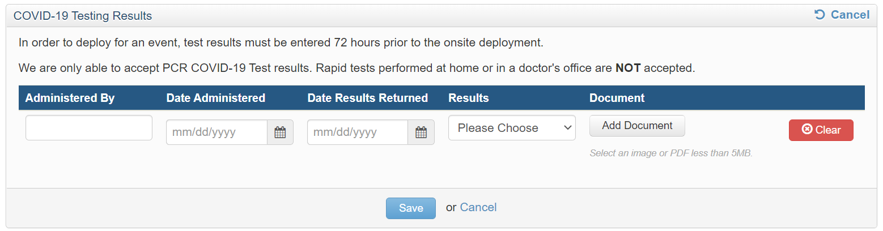Focus the Administered By text field
Viewport: 883px width, 231px height.
[x=89, y=128]
